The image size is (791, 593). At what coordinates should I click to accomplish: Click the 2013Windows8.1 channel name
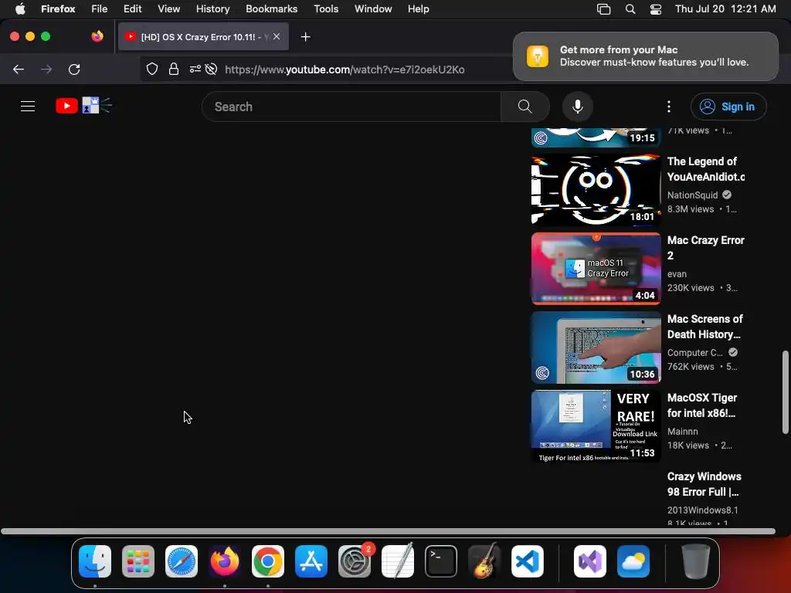tap(702, 510)
